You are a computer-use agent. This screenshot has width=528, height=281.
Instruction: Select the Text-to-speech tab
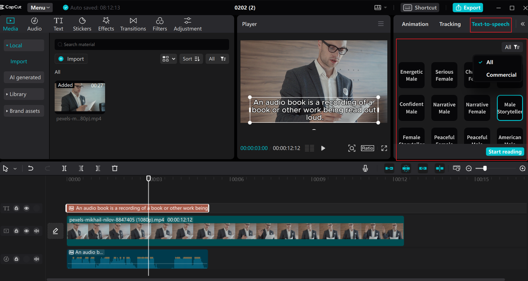click(x=490, y=24)
